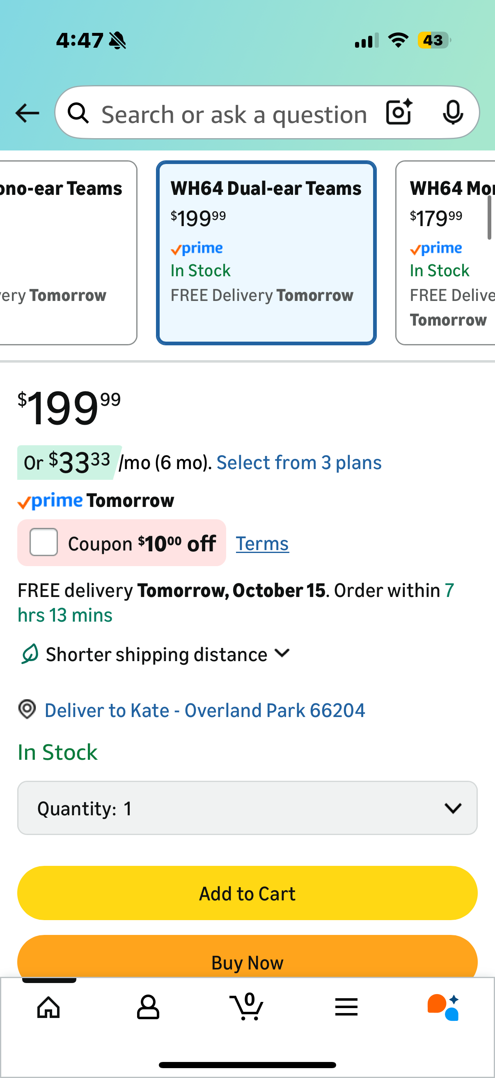Image resolution: width=495 pixels, height=1078 pixels.
Task: Choose the Mono-ear Teams option card
Action: [x=67, y=253]
